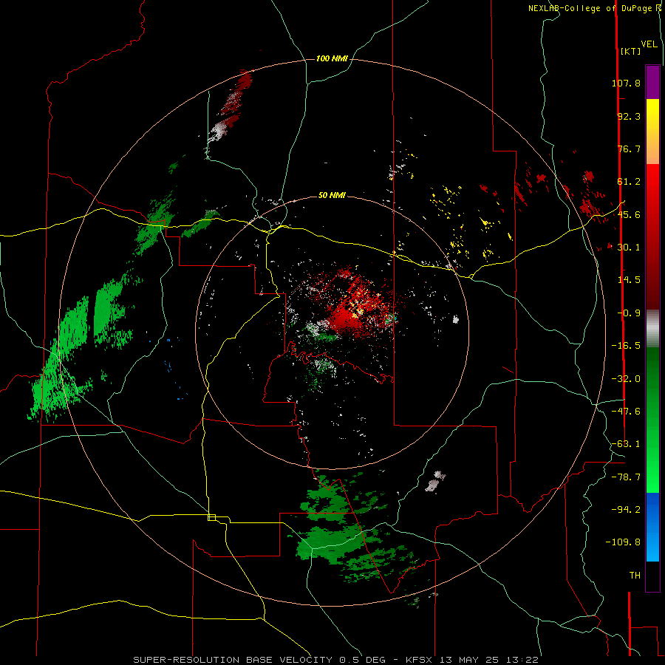Click the -47.6 velocity scale value
Image resolution: width=665 pixels, height=665 pixels.
point(626,412)
